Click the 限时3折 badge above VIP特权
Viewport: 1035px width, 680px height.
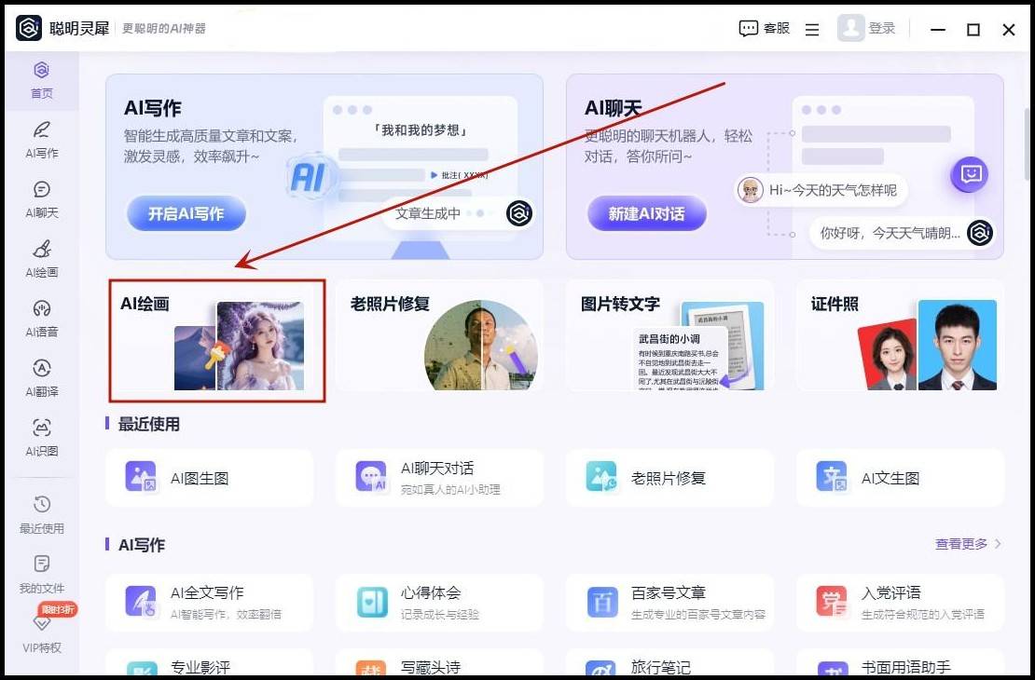58,609
